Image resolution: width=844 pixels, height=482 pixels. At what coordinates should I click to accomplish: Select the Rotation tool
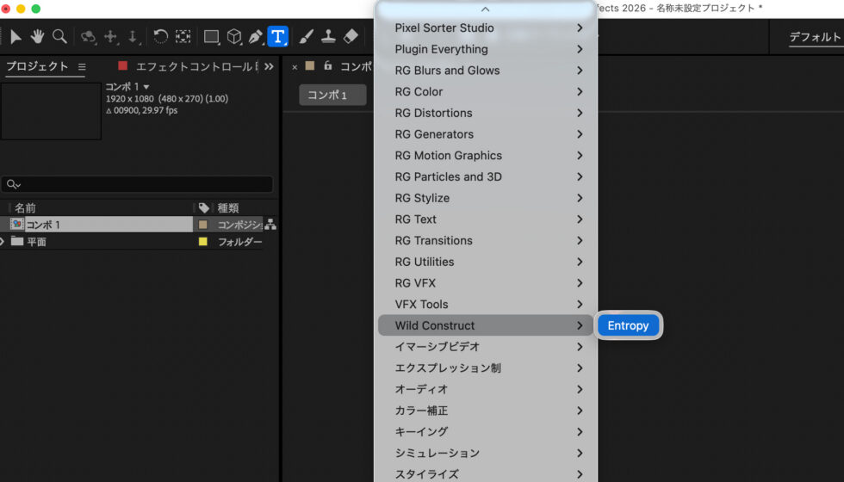[x=160, y=36]
